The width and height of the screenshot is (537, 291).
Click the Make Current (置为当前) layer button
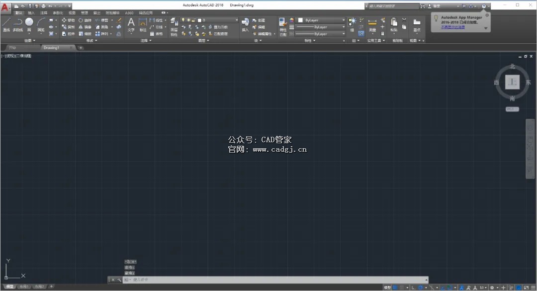[218, 27]
